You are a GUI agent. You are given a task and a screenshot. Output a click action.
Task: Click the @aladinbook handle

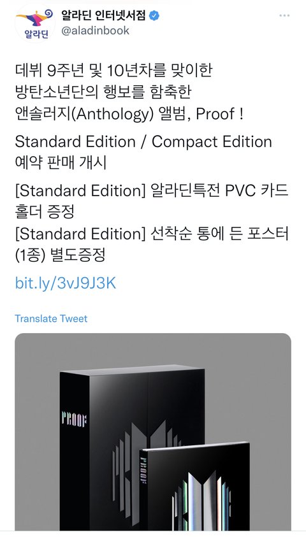coord(95,31)
